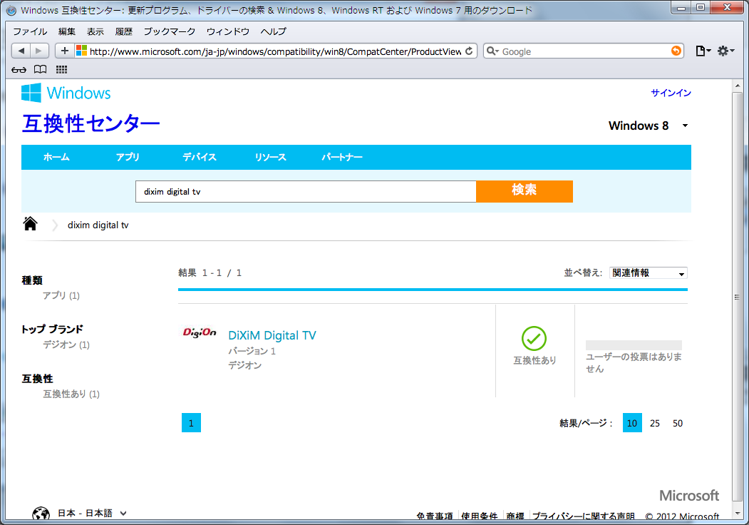749x525 pixels.
Task: Open the 履歴 menu
Action: coord(124,31)
